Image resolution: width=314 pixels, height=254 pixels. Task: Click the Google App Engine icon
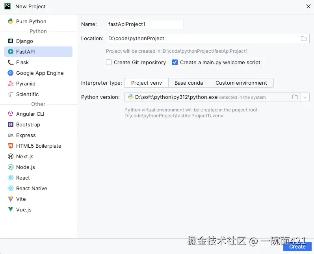point(10,73)
